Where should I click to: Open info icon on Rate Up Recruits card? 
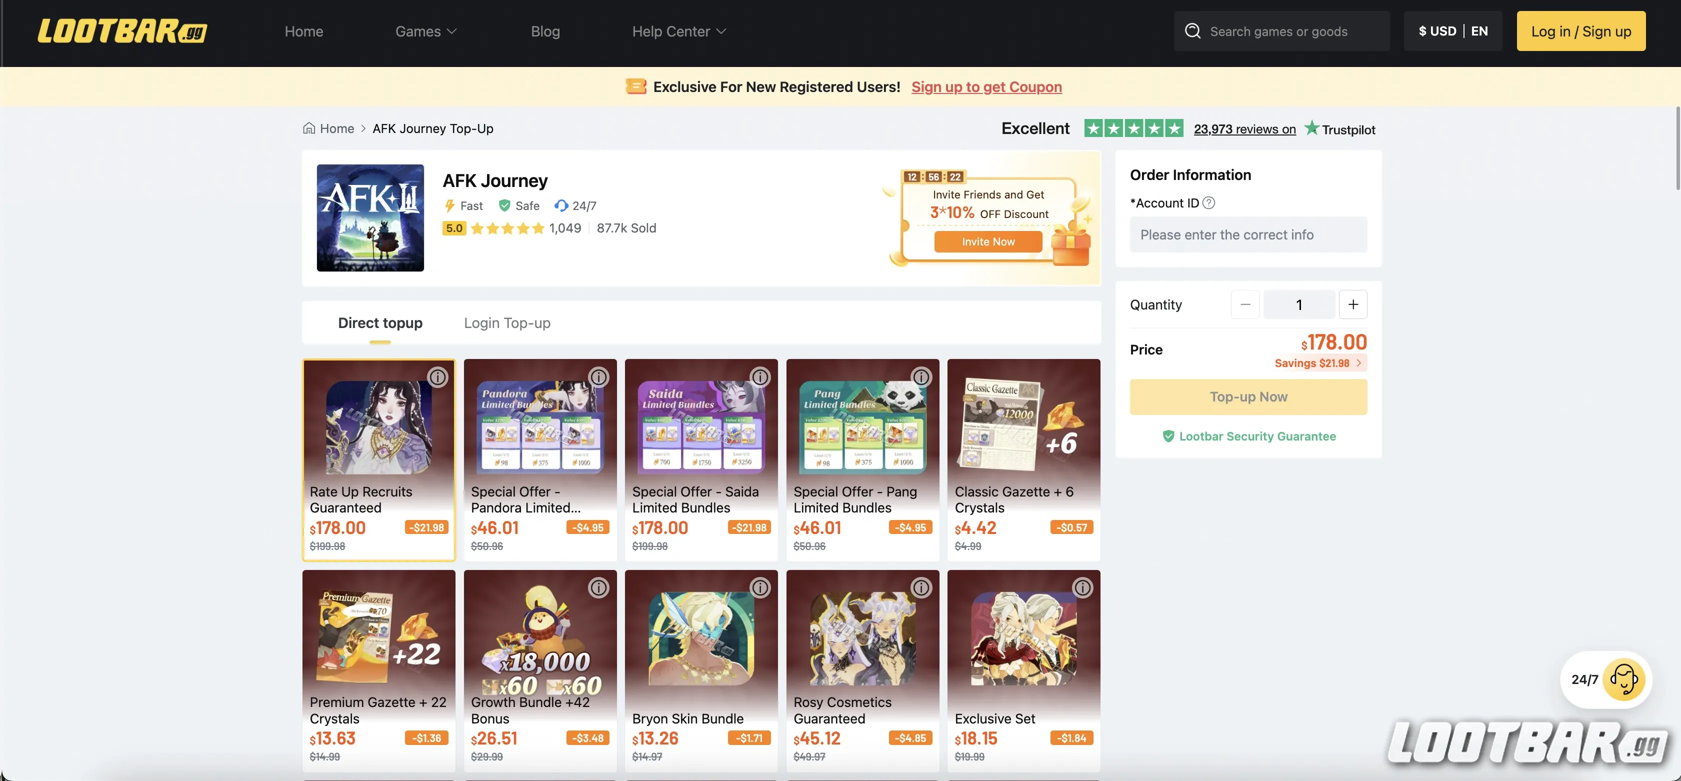pyautogui.click(x=437, y=377)
